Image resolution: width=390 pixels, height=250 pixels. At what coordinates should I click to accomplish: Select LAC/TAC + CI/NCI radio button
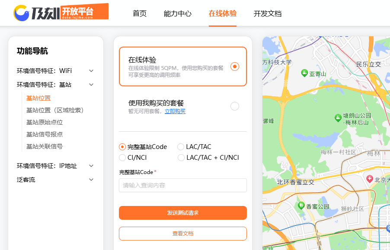tap(181, 158)
